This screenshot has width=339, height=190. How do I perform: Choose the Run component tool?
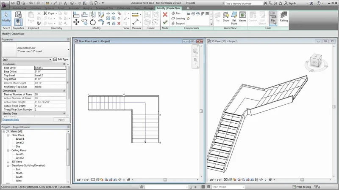pos(176,13)
